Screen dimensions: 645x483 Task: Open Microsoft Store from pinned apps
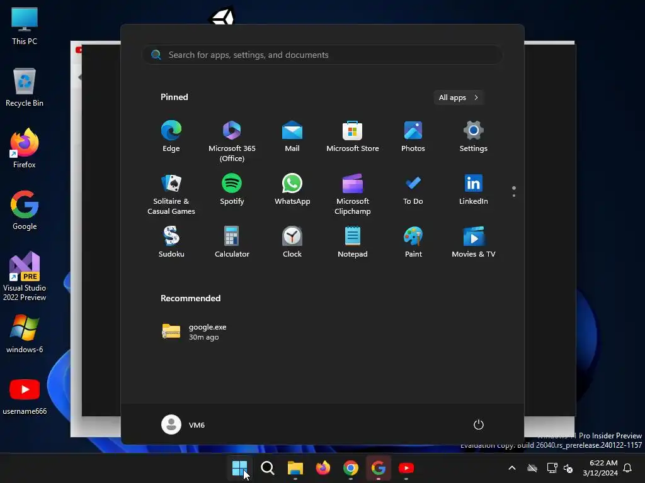353,136
